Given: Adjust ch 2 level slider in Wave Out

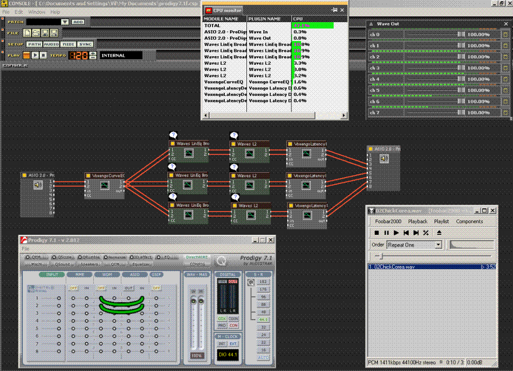Looking at the screenshot, I should coord(461,57).
